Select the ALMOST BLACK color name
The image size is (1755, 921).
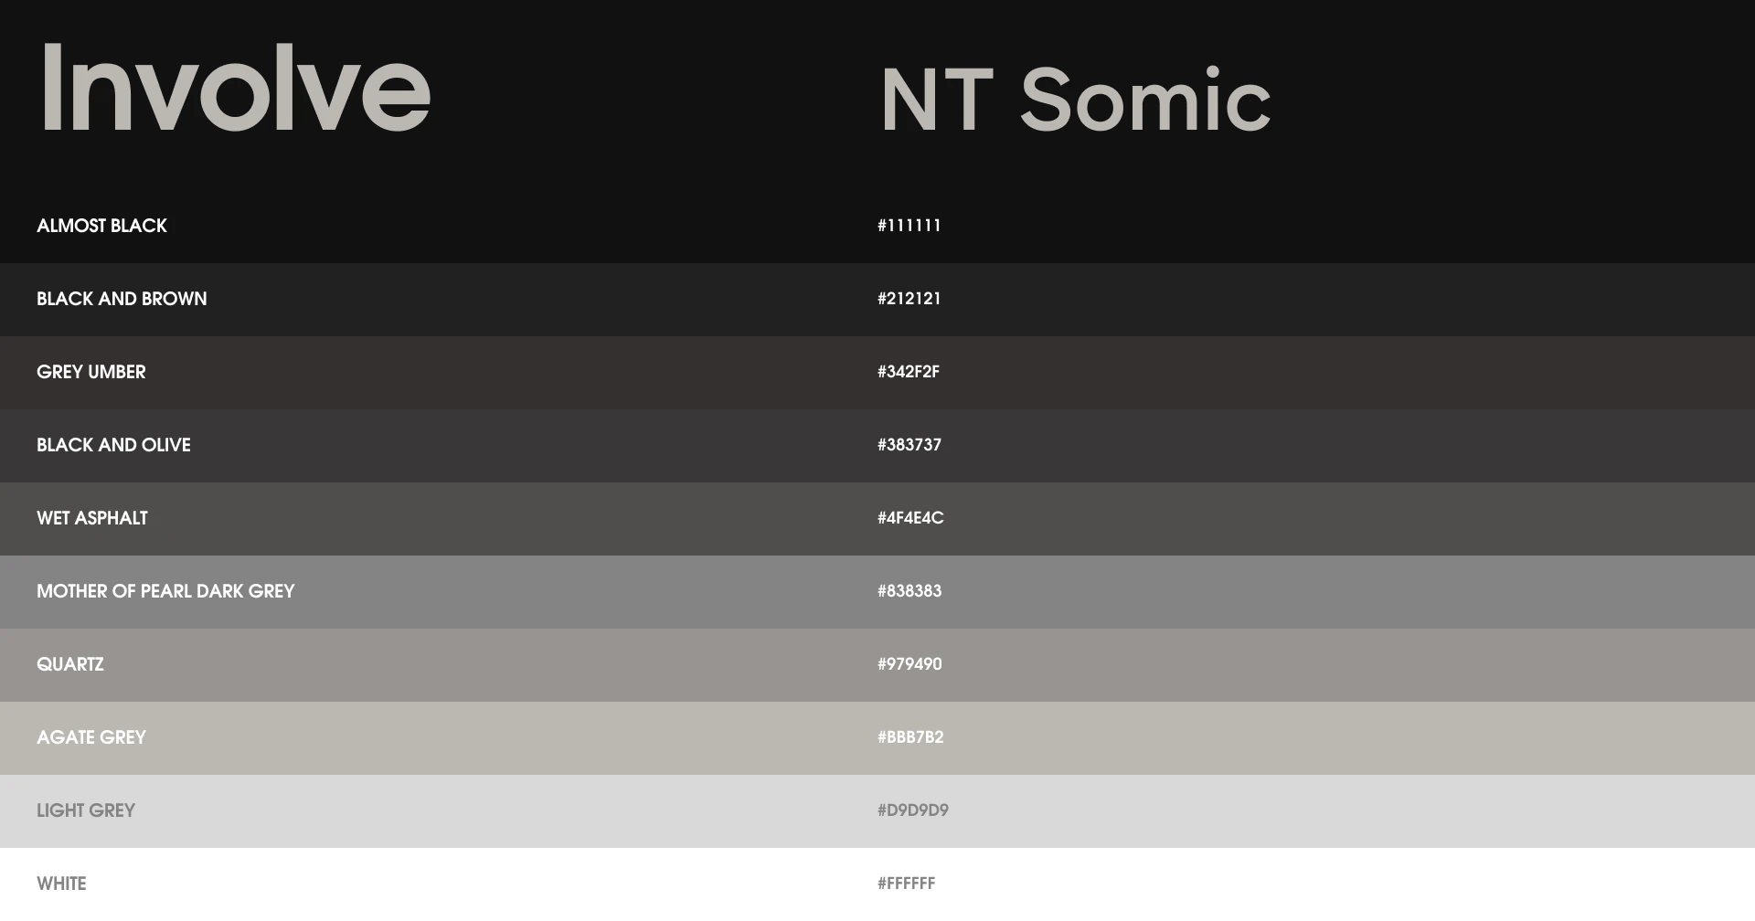click(101, 226)
